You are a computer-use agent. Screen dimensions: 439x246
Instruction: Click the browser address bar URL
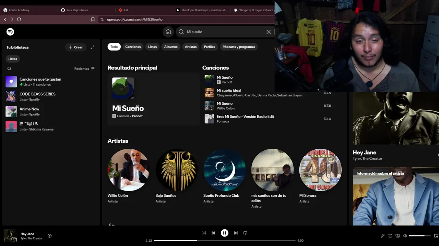(135, 19)
